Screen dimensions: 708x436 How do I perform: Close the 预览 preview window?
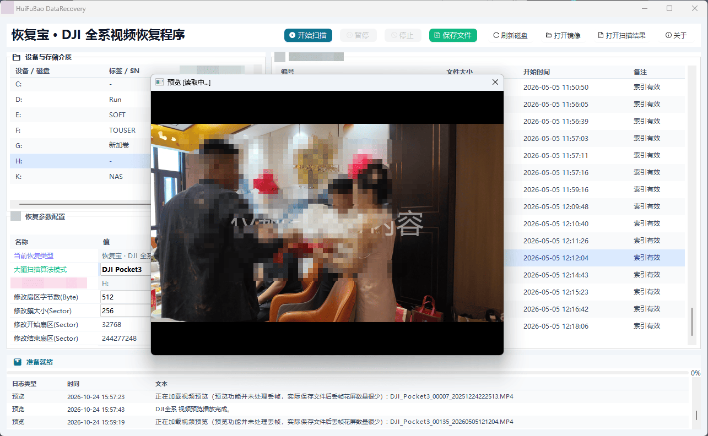[x=495, y=82]
